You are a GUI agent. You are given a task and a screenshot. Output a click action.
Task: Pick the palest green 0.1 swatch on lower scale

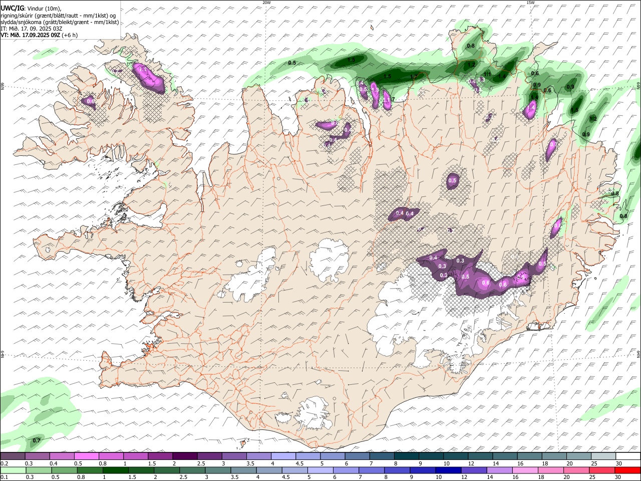[x=13, y=470]
